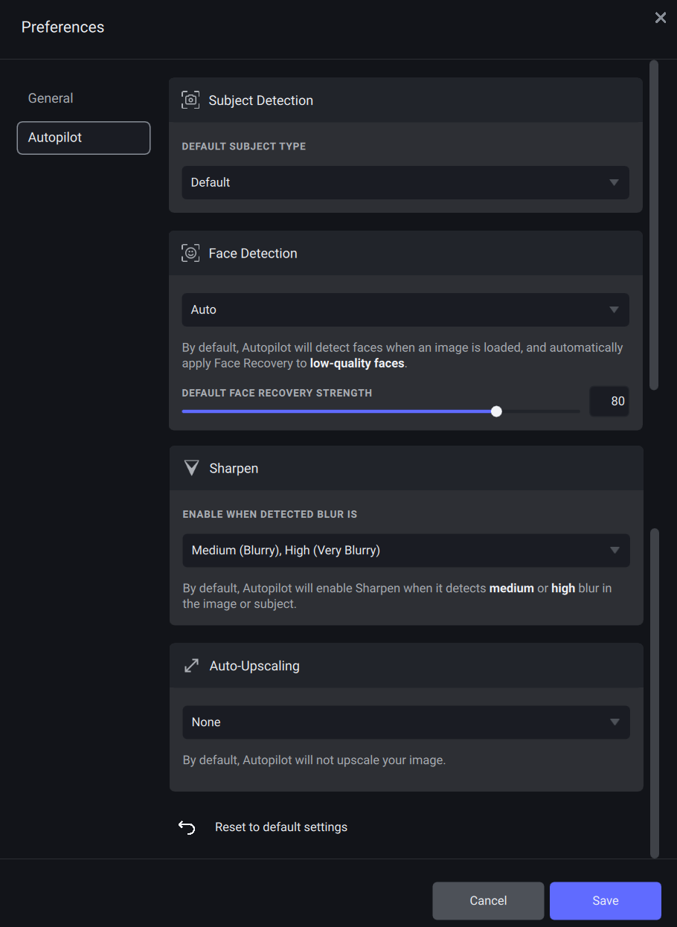Switch to the General preferences tab
This screenshot has width=677, height=927.
(51, 98)
